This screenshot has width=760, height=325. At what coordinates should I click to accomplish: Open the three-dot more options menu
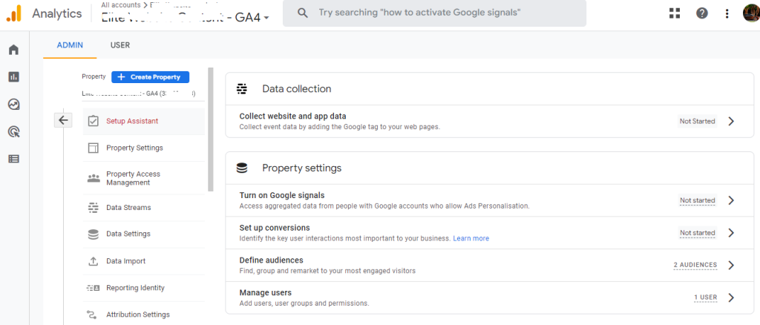[x=727, y=13]
